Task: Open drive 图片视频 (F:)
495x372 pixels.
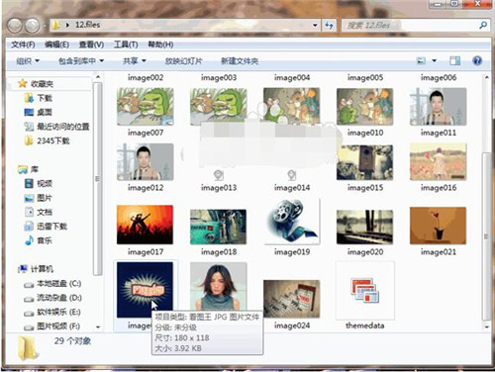Action: pos(52,326)
